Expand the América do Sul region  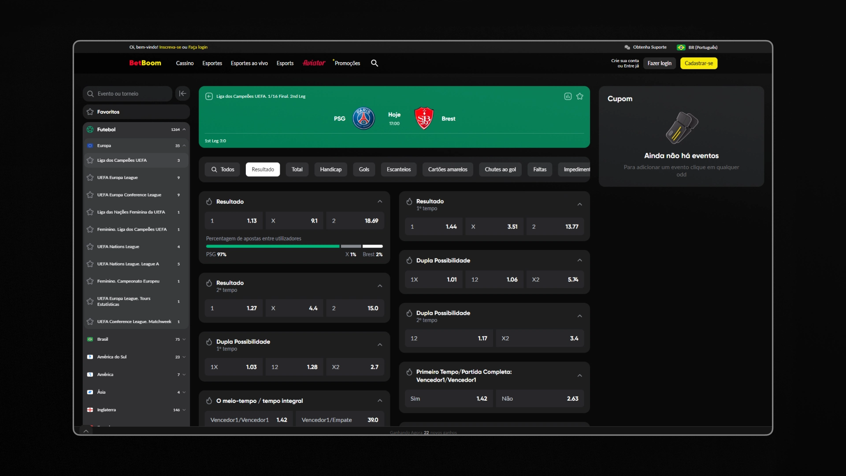(184, 357)
